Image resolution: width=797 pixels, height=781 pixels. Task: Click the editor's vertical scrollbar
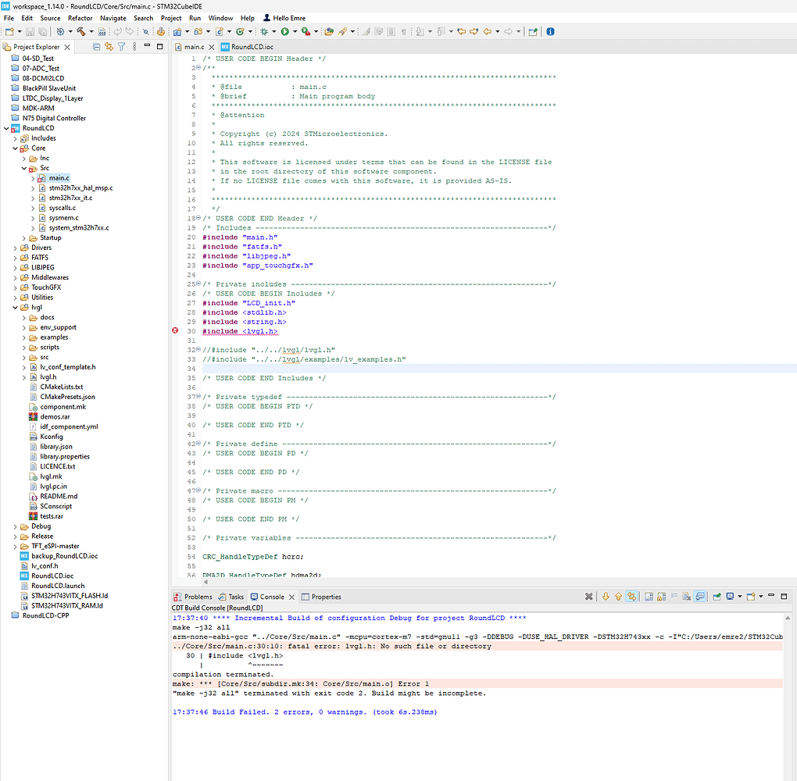tap(792, 234)
